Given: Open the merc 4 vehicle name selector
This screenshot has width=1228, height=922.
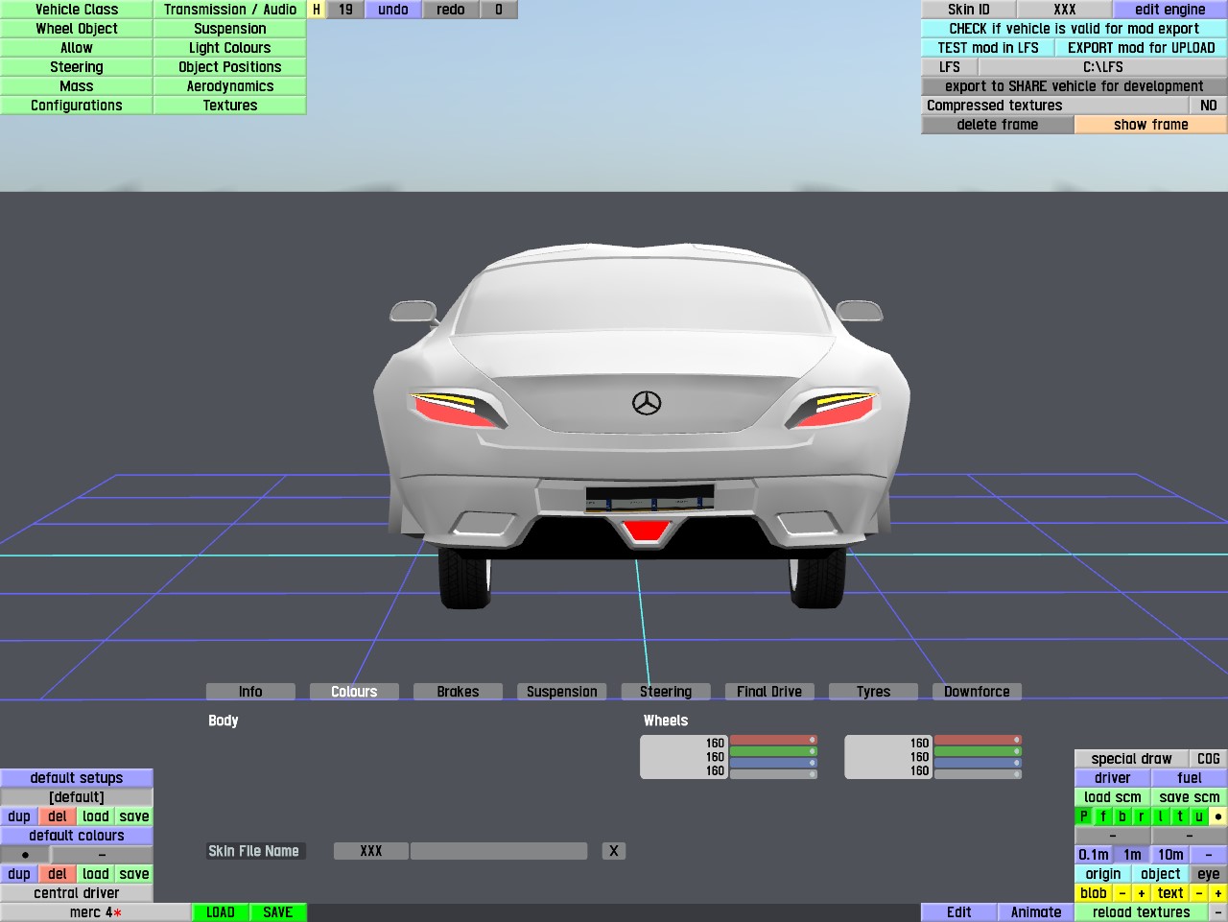Looking at the screenshot, I should (x=96, y=912).
